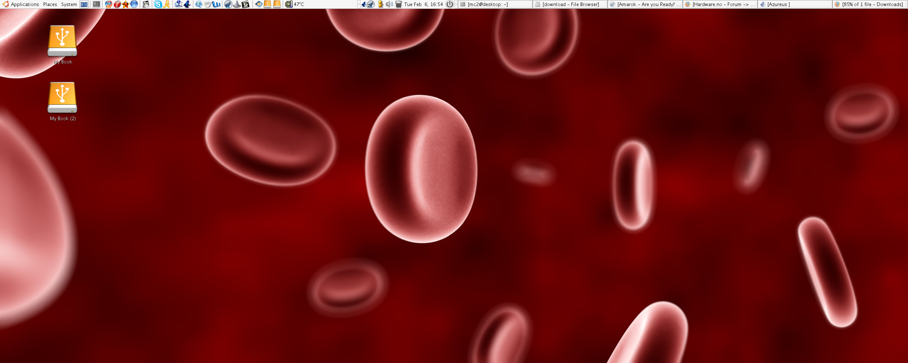Open the Applications menu
Viewport: 908px width, 363px height.
[25, 4]
